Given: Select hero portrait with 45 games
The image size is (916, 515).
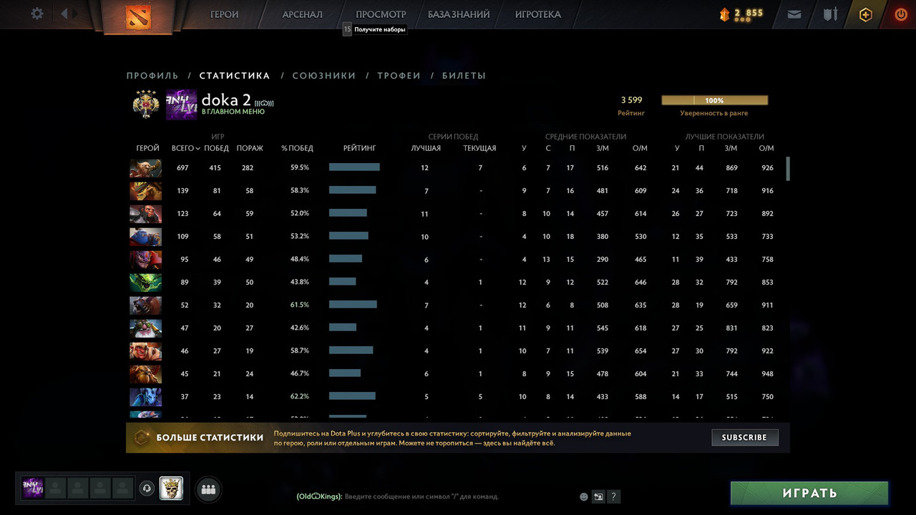Looking at the screenshot, I should [145, 374].
